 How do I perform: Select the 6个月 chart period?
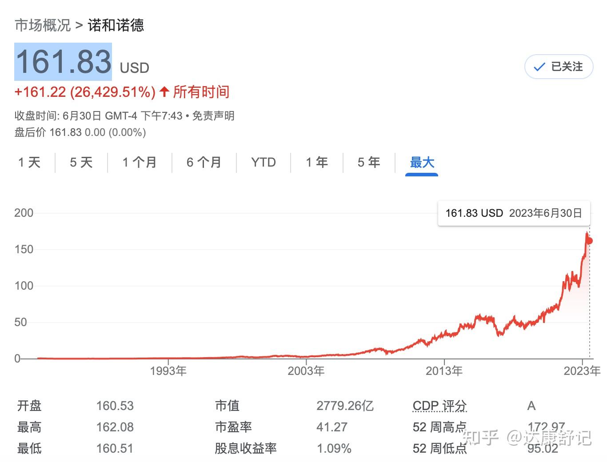coord(204,163)
